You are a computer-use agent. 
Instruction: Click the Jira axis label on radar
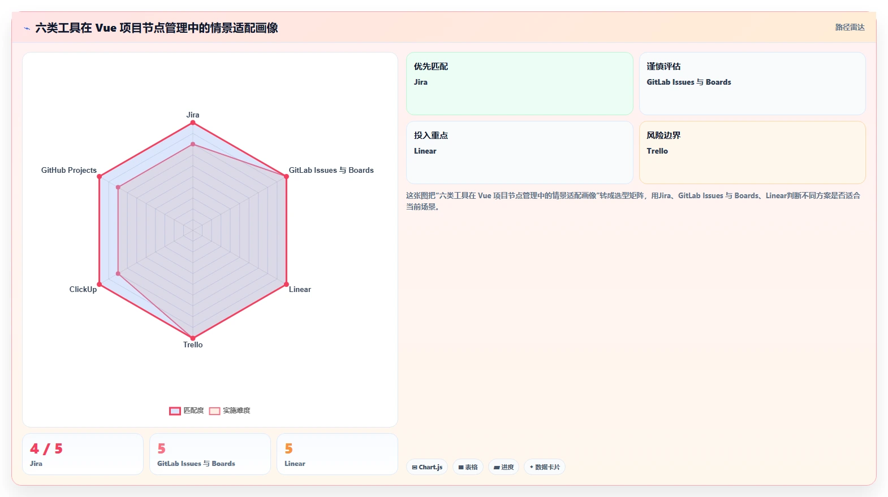pos(193,115)
